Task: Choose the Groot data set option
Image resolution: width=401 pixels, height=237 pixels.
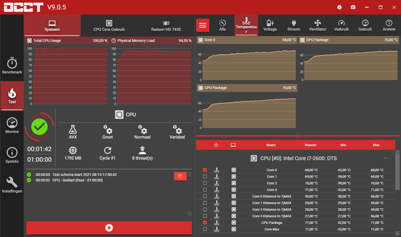Action: [108, 132]
